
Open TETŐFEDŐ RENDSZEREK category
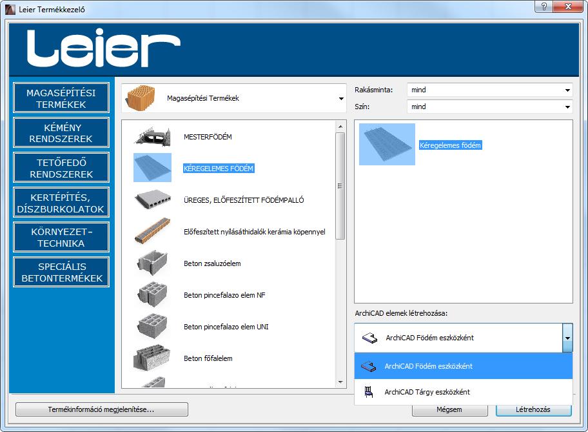point(61,167)
